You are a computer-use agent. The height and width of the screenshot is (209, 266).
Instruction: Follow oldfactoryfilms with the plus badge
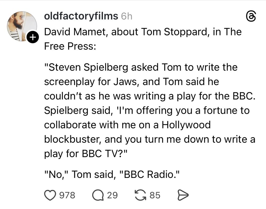point(32,37)
